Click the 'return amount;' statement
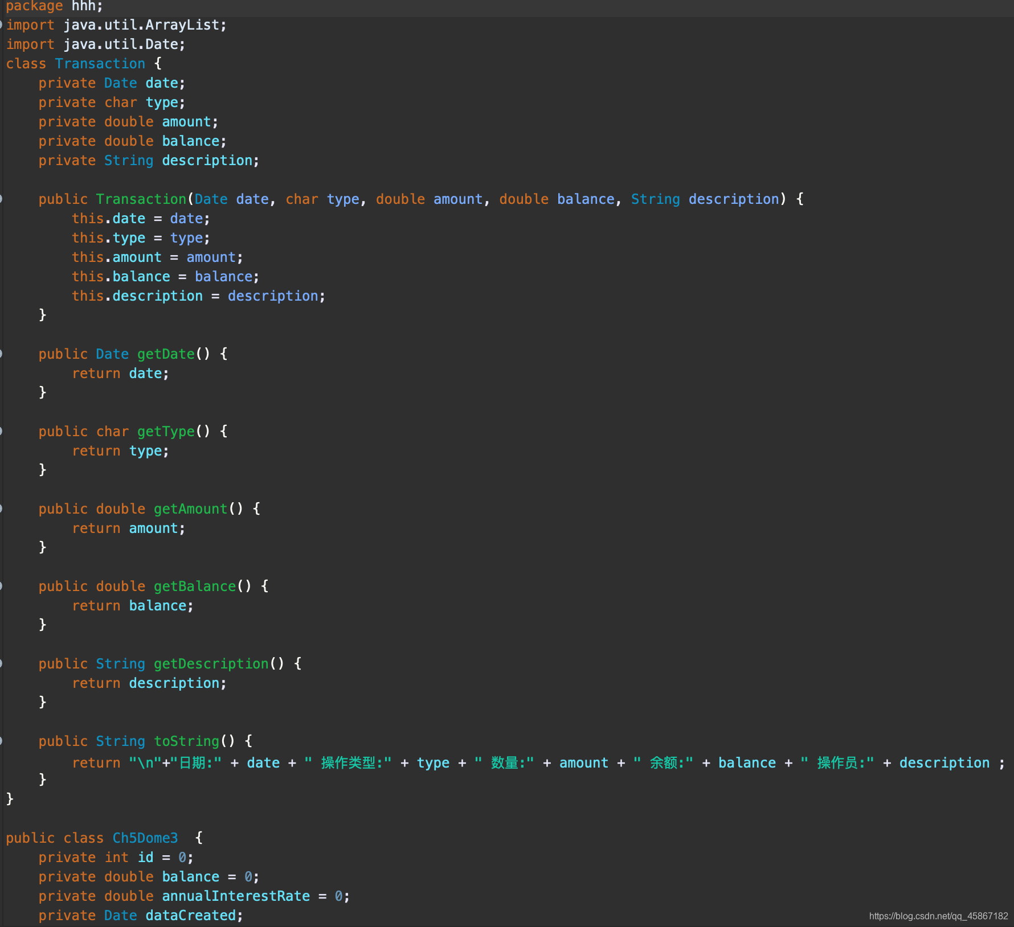 tap(129, 528)
